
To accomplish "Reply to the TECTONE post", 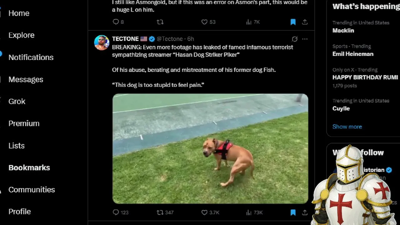I will pos(116,212).
